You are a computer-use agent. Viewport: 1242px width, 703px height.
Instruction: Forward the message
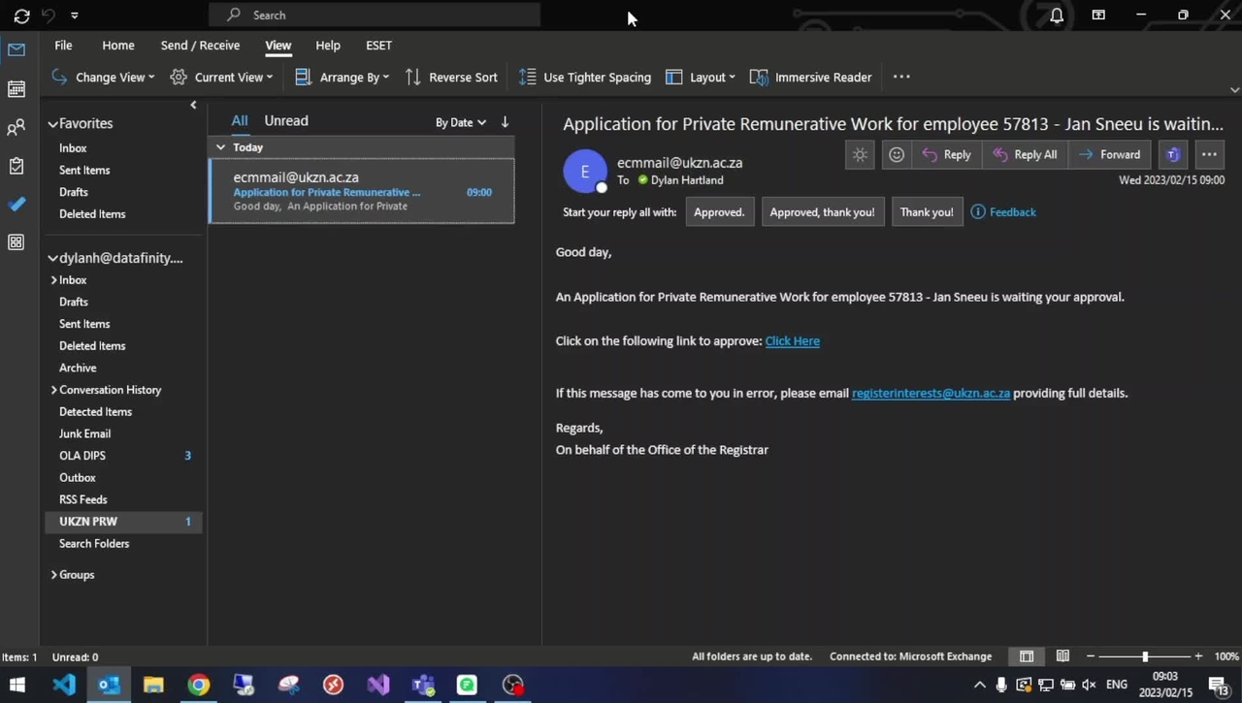[1109, 154]
